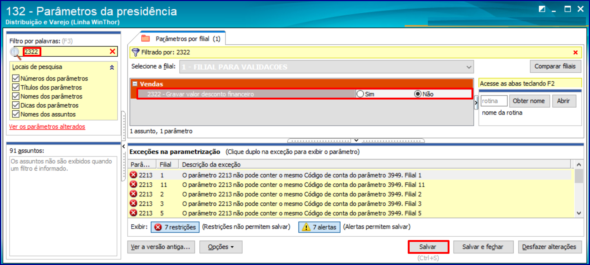The height and width of the screenshot is (265, 590).
Task: Sort by the 'Parâ...' column header
Action: [142, 164]
